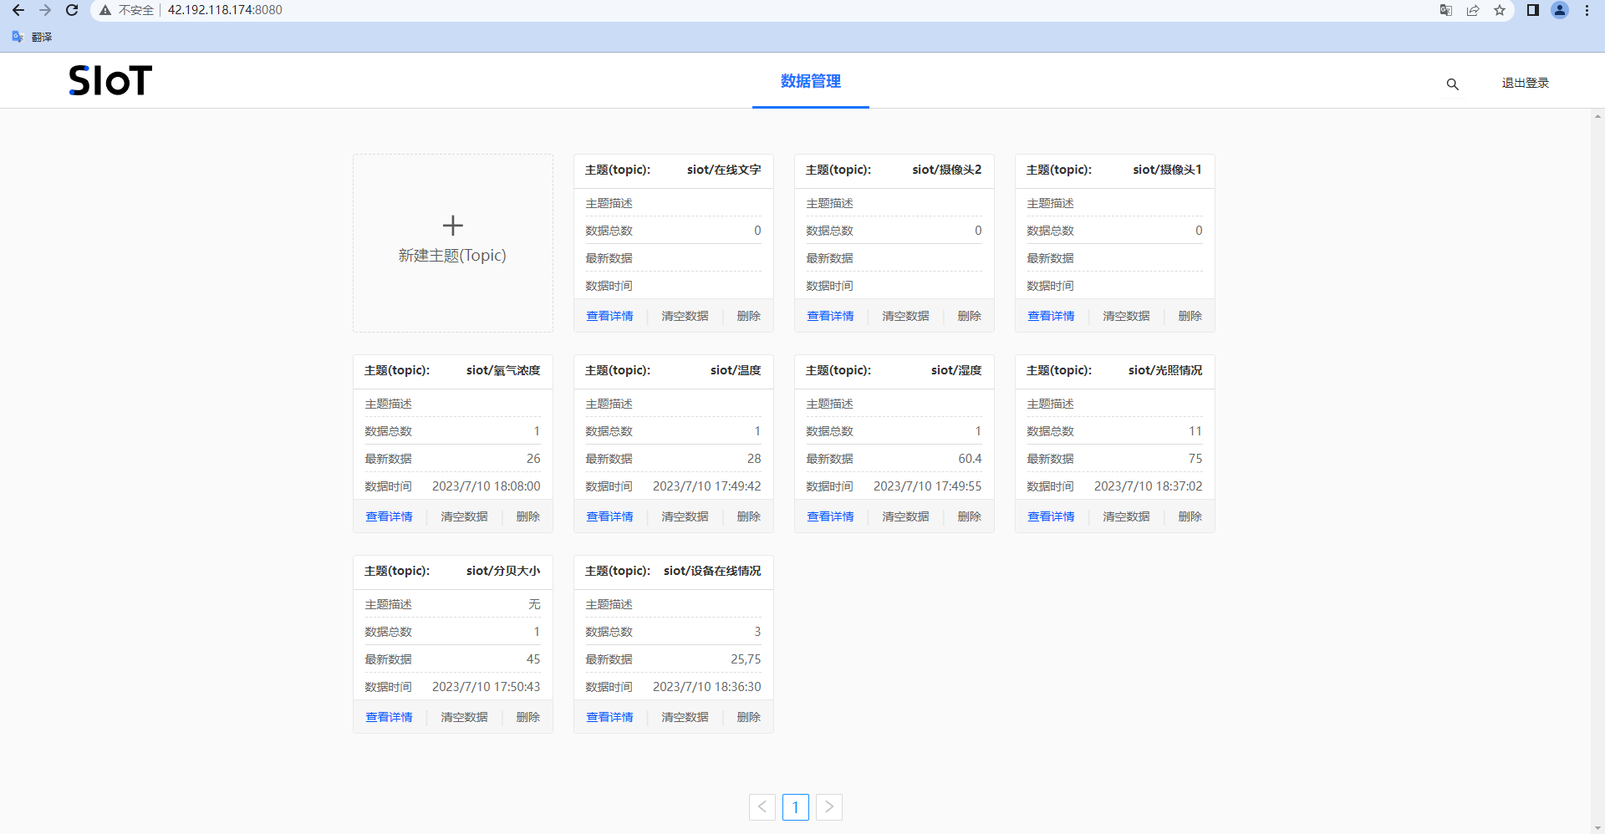Clear data of siot/湿度 topic
Viewport: 1605px width, 834px height.
click(x=905, y=516)
